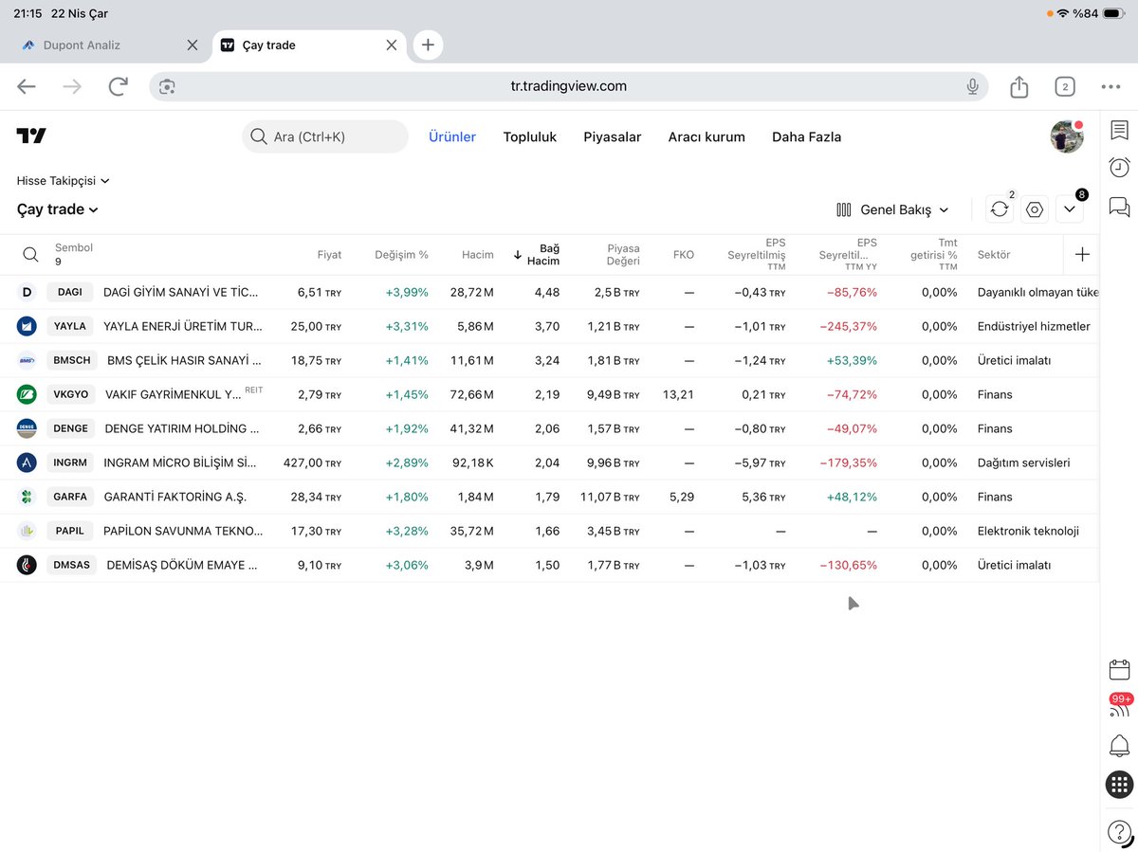The image size is (1138, 852).
Task: Reload the page with the browser refresh icon
Action: tap(119, 86)
